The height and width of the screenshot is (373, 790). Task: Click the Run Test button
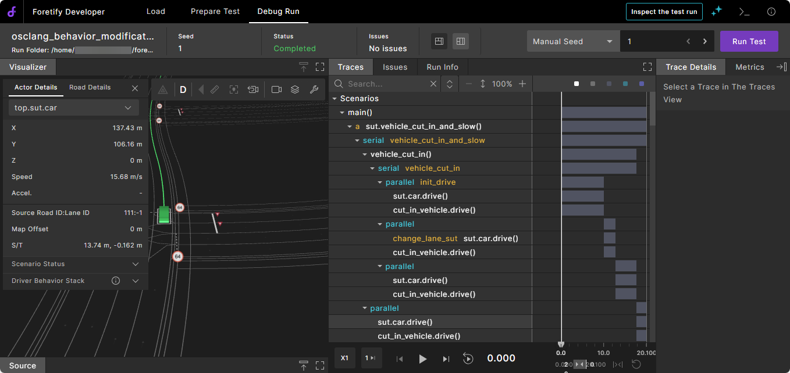coord(749,41)
